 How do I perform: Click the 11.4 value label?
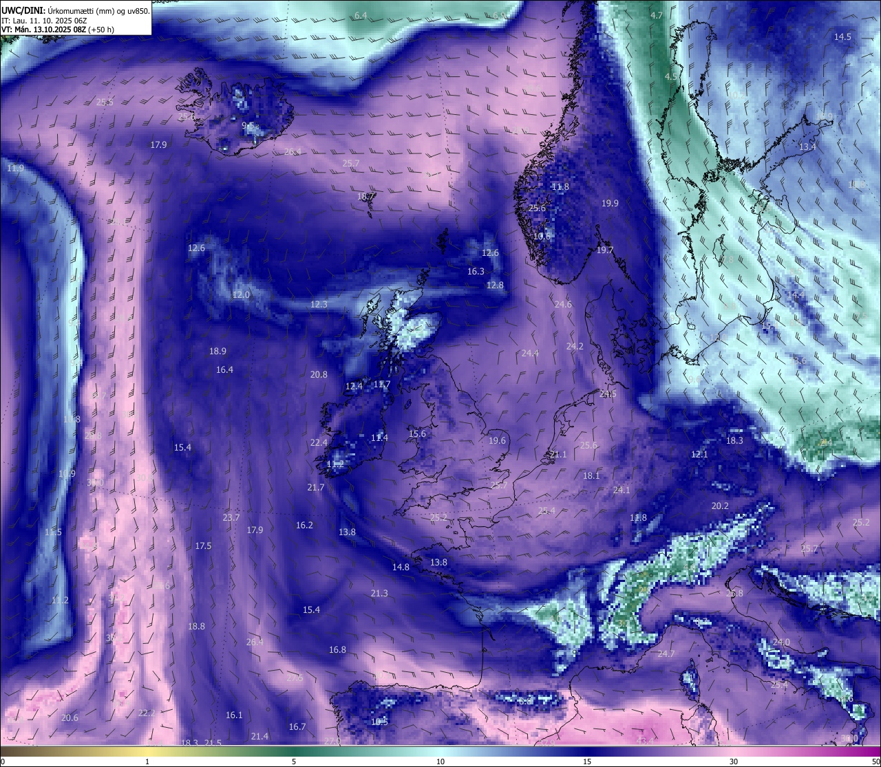(x=379, y=437)
